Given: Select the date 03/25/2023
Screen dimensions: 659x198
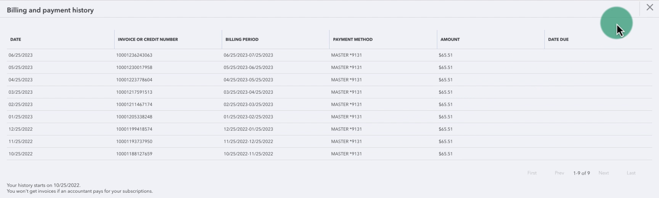Looking at the screenshot, I should (x=21, y=92).
